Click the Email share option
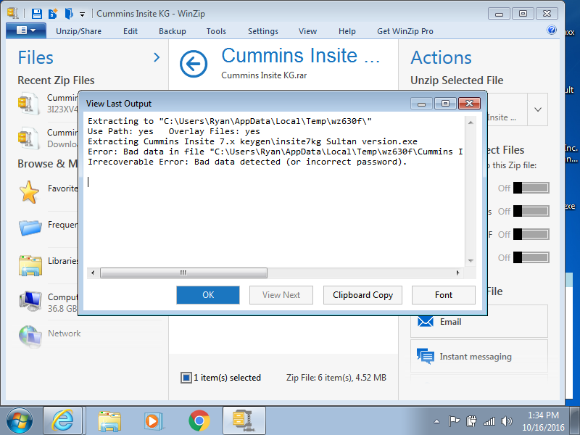This screenshot has height=435, width=580. (479, 322)
